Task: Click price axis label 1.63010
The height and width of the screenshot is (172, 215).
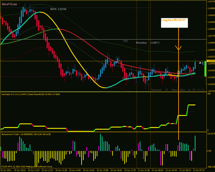Action: click(211, 15)
